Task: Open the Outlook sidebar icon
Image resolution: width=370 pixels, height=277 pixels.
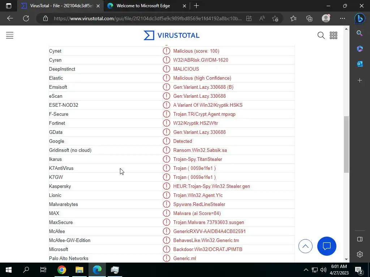Action: pos(360,64)
